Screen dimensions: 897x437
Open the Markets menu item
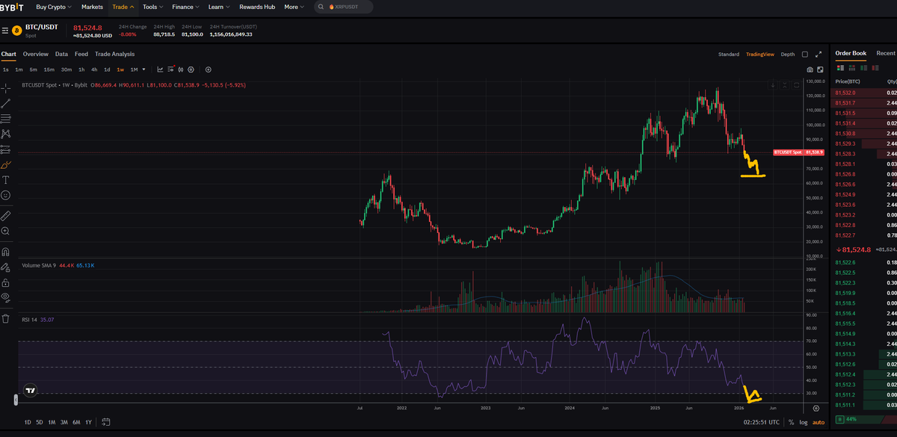(92, 7)
